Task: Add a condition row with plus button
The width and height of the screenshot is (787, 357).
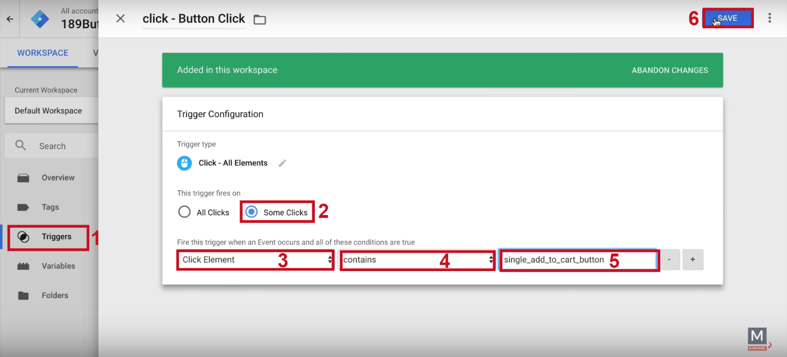Action: coord(692,260)
